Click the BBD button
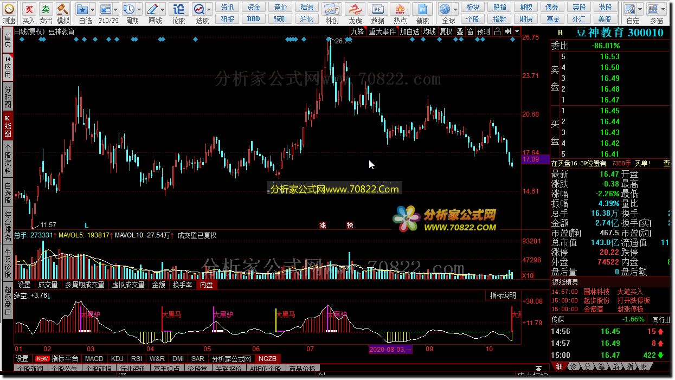Image resolution: width=675 pixels, height=380 pixels. tap(253, 19)
